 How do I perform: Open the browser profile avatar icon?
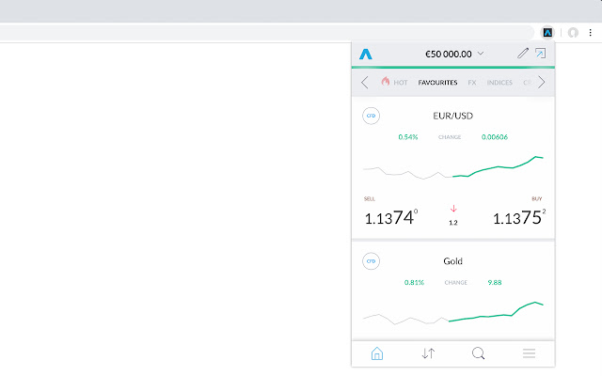(x=573, y=33)
